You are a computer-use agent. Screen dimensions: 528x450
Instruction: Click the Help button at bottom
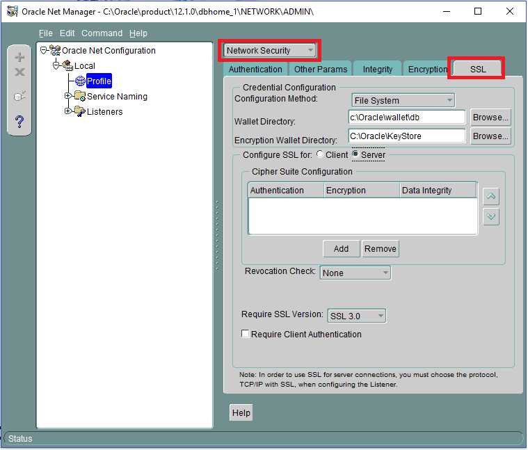click(241, 412)
